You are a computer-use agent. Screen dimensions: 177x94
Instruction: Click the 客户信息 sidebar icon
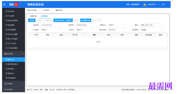(x=6, y=11)
